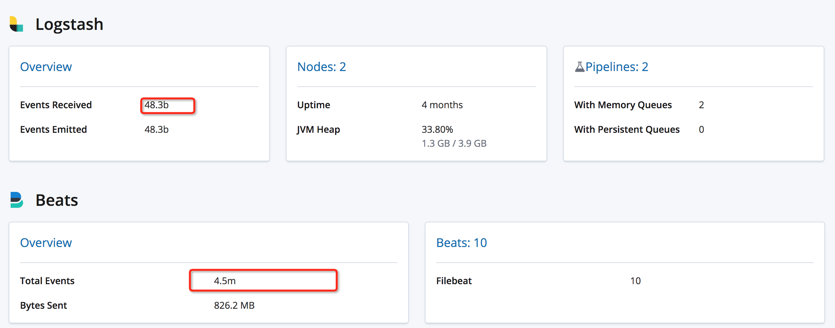
Task: Select the 4 months uptime value
Action: [x=442, y=105]
